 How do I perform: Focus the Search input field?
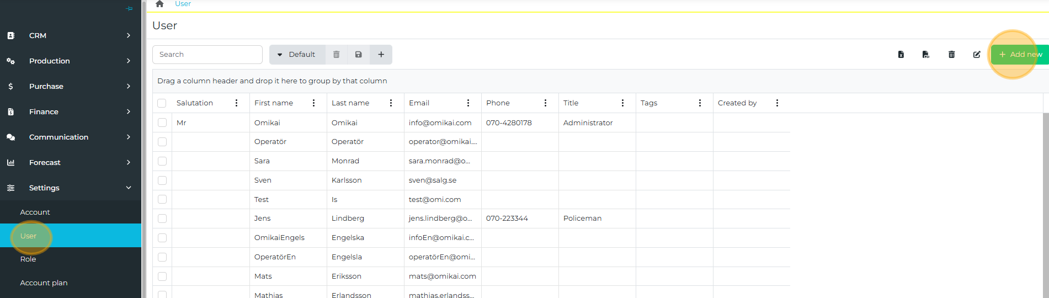207,55
